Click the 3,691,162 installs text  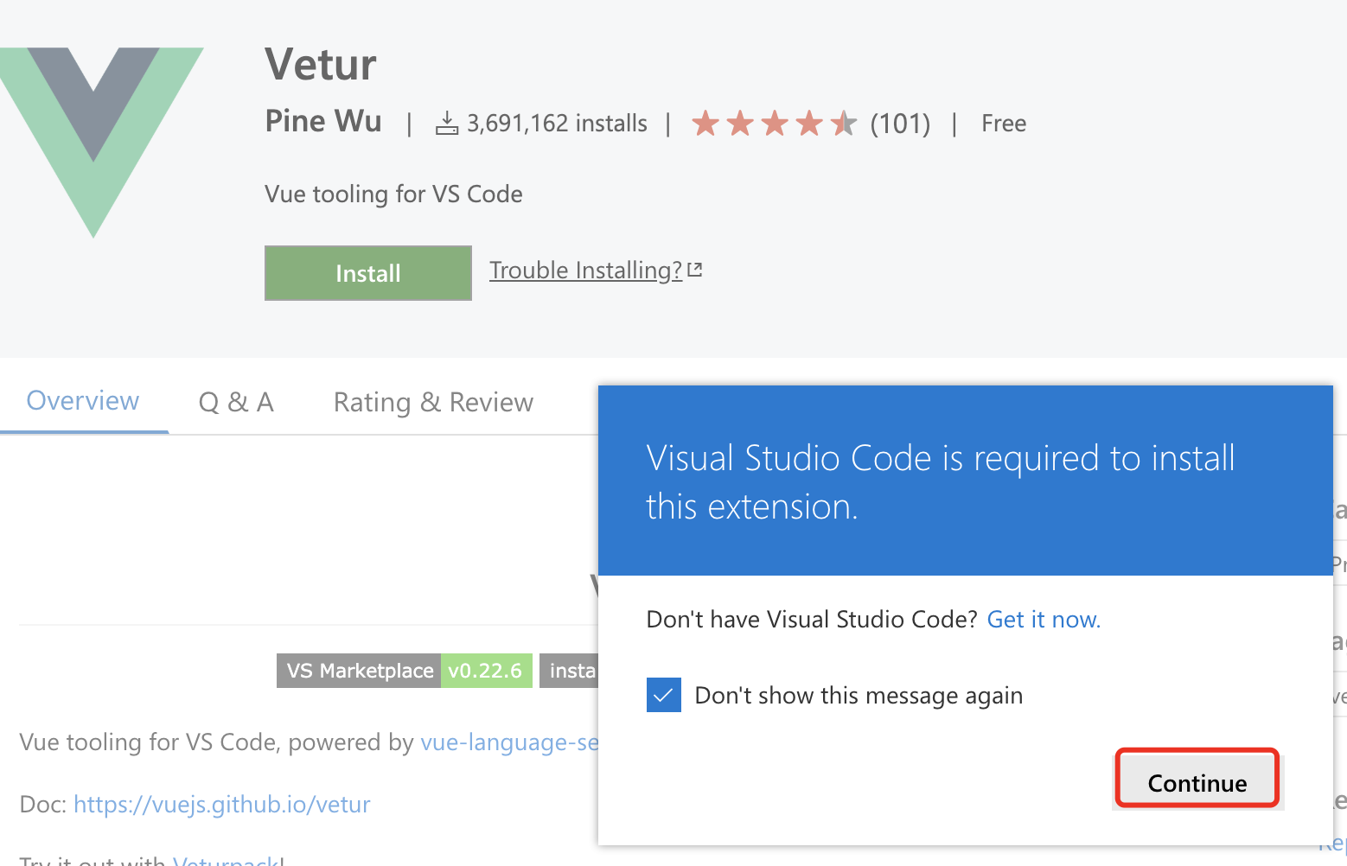(557, 124)
